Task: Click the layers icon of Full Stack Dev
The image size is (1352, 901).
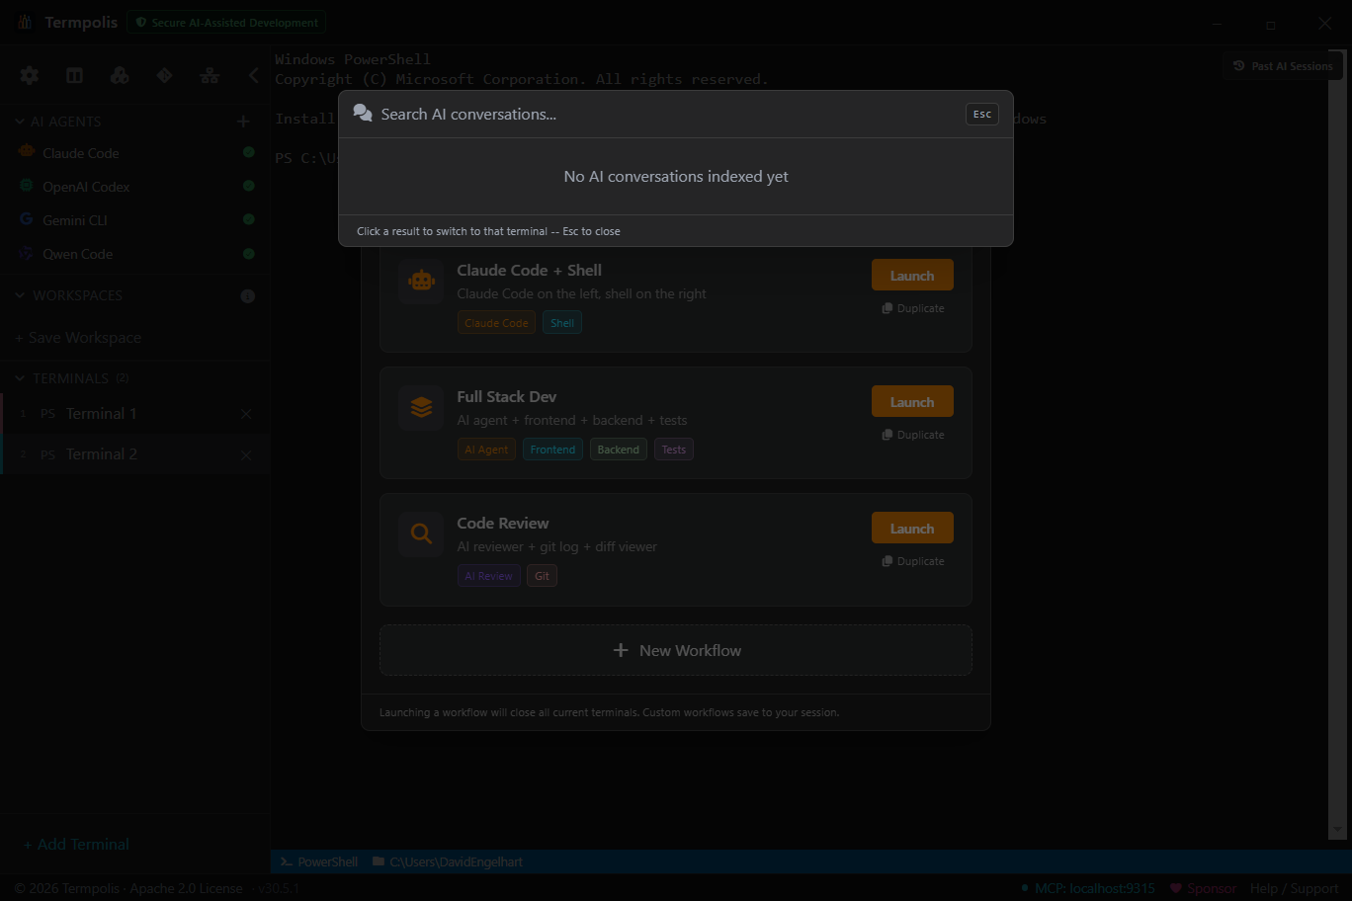Action: click(x=421, y=407)
